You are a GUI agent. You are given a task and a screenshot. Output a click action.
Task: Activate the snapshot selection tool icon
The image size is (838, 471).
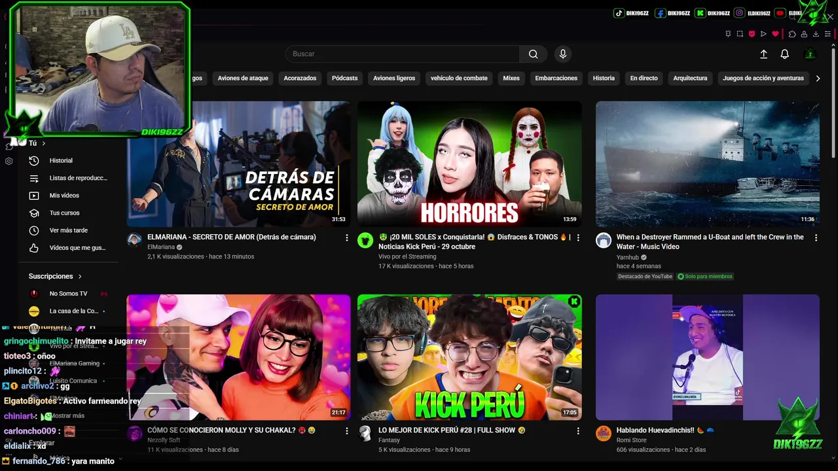coord(740,34)
